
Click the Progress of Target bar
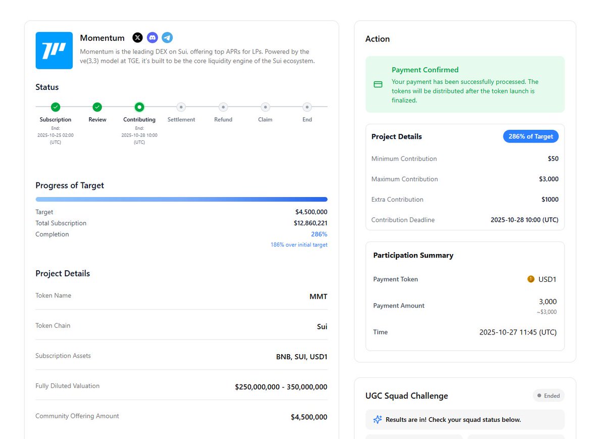pos(181,200)
